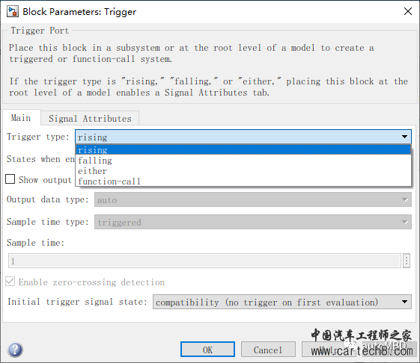This screenshot has height=363, width=420.
Task: Open the sample time options dots button
Action: (x=406, y=261)
